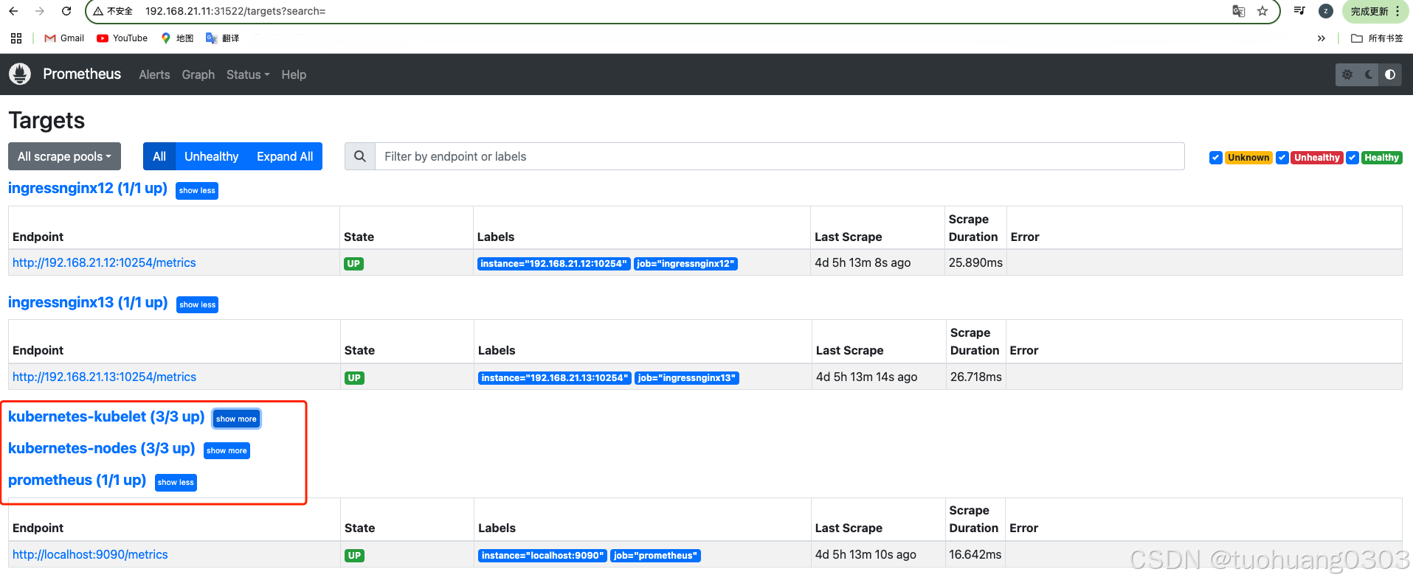The height and width of the screenshot is (583, 1413).
Task: Reload the page with refresh icon
Action: [x=66, y=11]
